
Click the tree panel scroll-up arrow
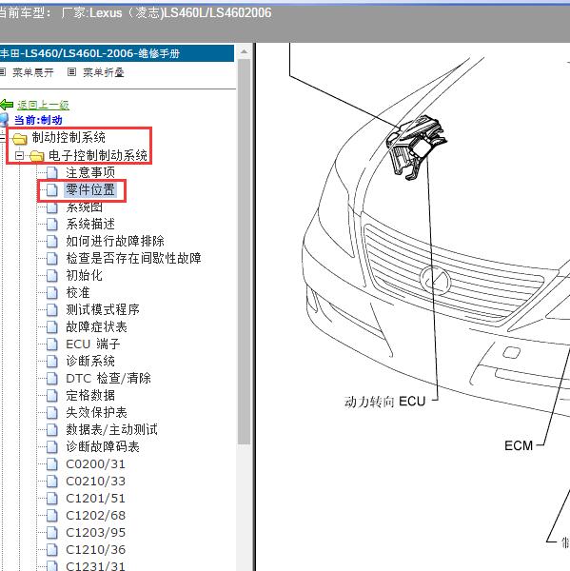point(244,52)
